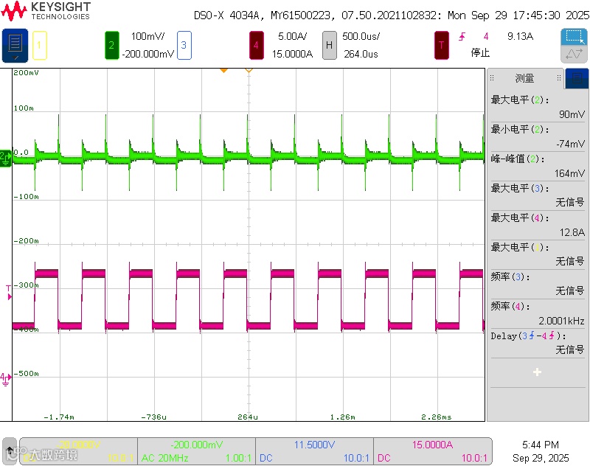Open channel 1 status panel at bottom
Viewport: 590px width, 466px height.
(79, 451)
